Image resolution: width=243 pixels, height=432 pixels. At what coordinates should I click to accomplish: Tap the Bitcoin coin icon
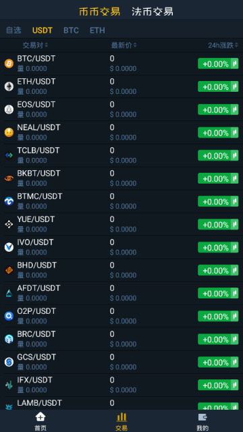[9, 63]
